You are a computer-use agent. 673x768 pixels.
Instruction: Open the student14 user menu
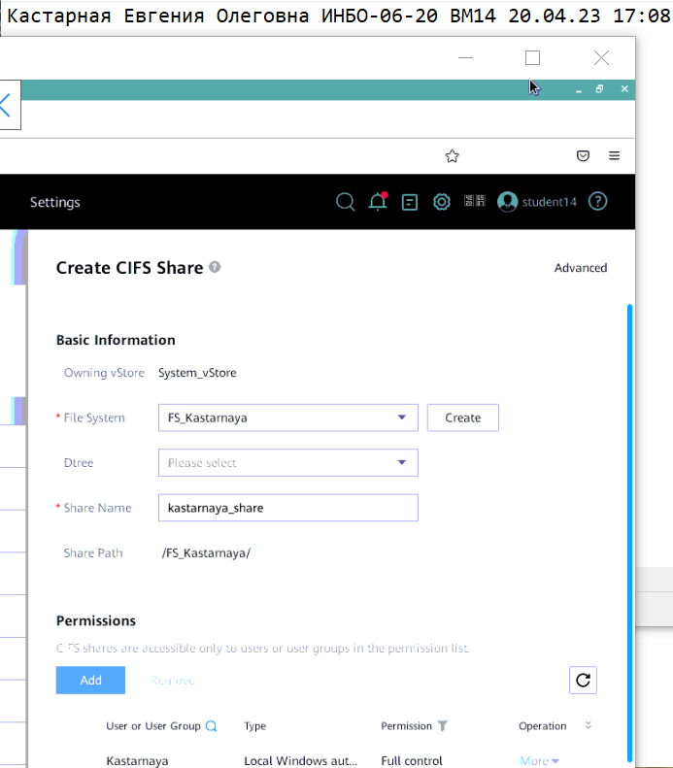point(537,202)
